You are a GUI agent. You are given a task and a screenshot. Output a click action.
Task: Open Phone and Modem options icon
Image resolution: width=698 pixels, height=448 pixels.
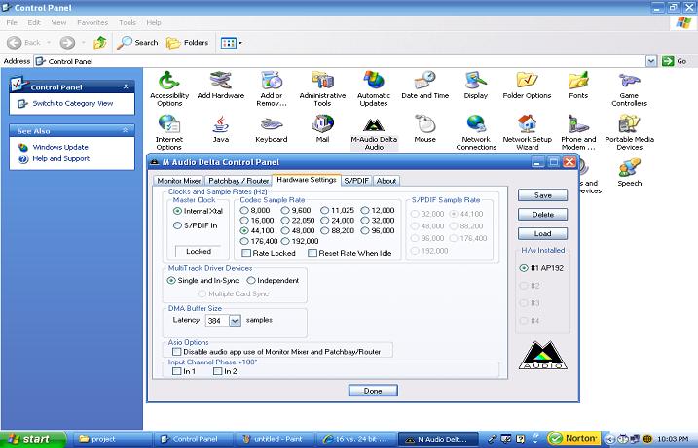pos(578,132)
